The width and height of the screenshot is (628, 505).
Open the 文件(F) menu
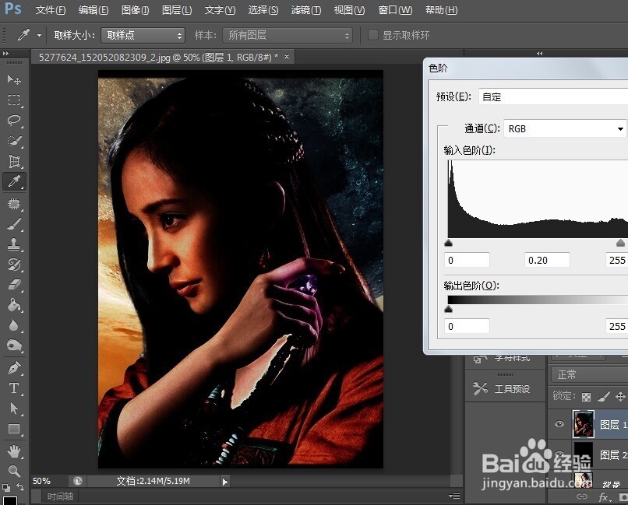pos(51,10)
